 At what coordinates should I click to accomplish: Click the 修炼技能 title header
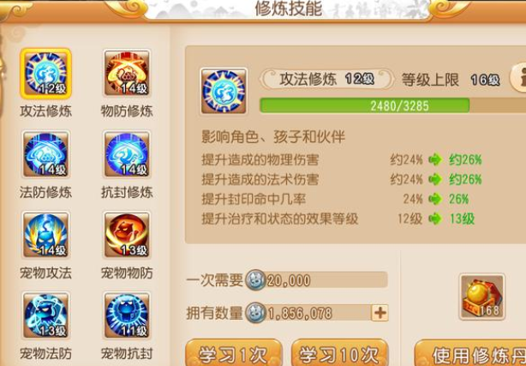tap(289, 9)
